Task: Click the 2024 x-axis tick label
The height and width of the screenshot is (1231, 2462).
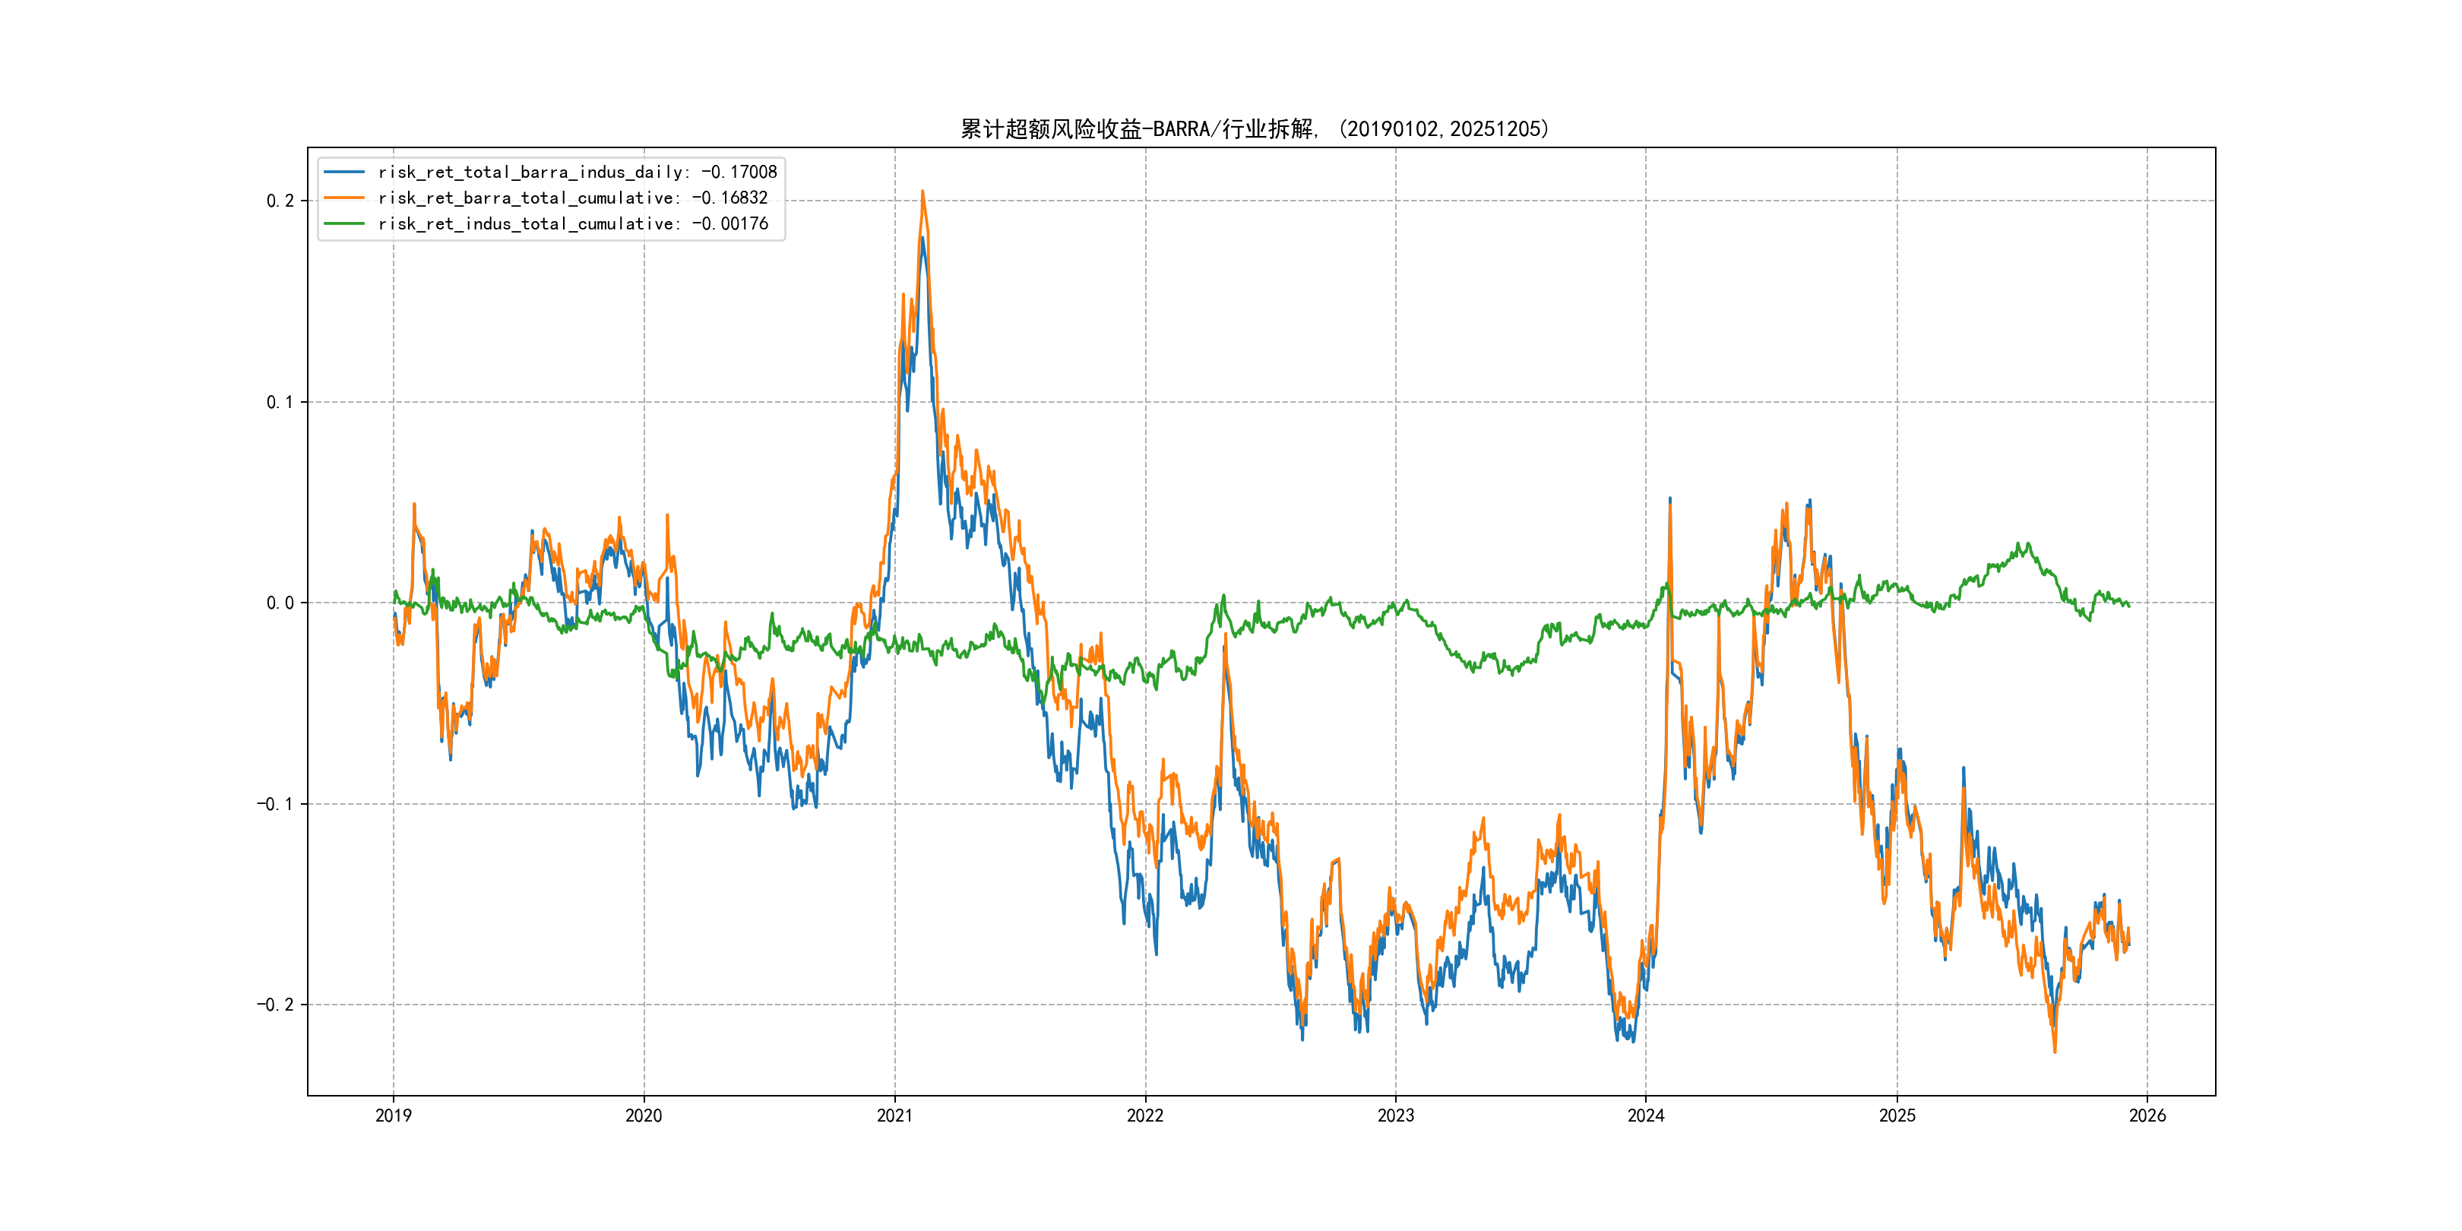Action: point(1646,1115)
